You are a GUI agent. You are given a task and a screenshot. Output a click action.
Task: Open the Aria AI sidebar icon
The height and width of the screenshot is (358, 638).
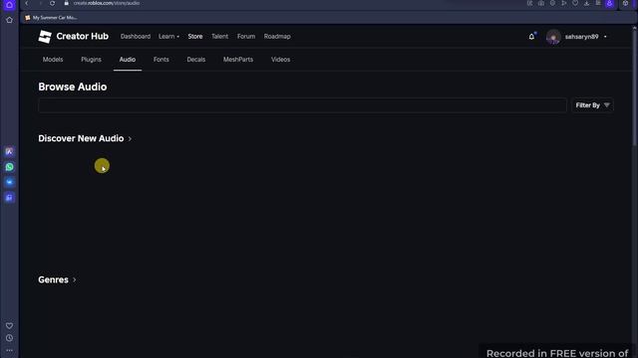tap(9, 151)
